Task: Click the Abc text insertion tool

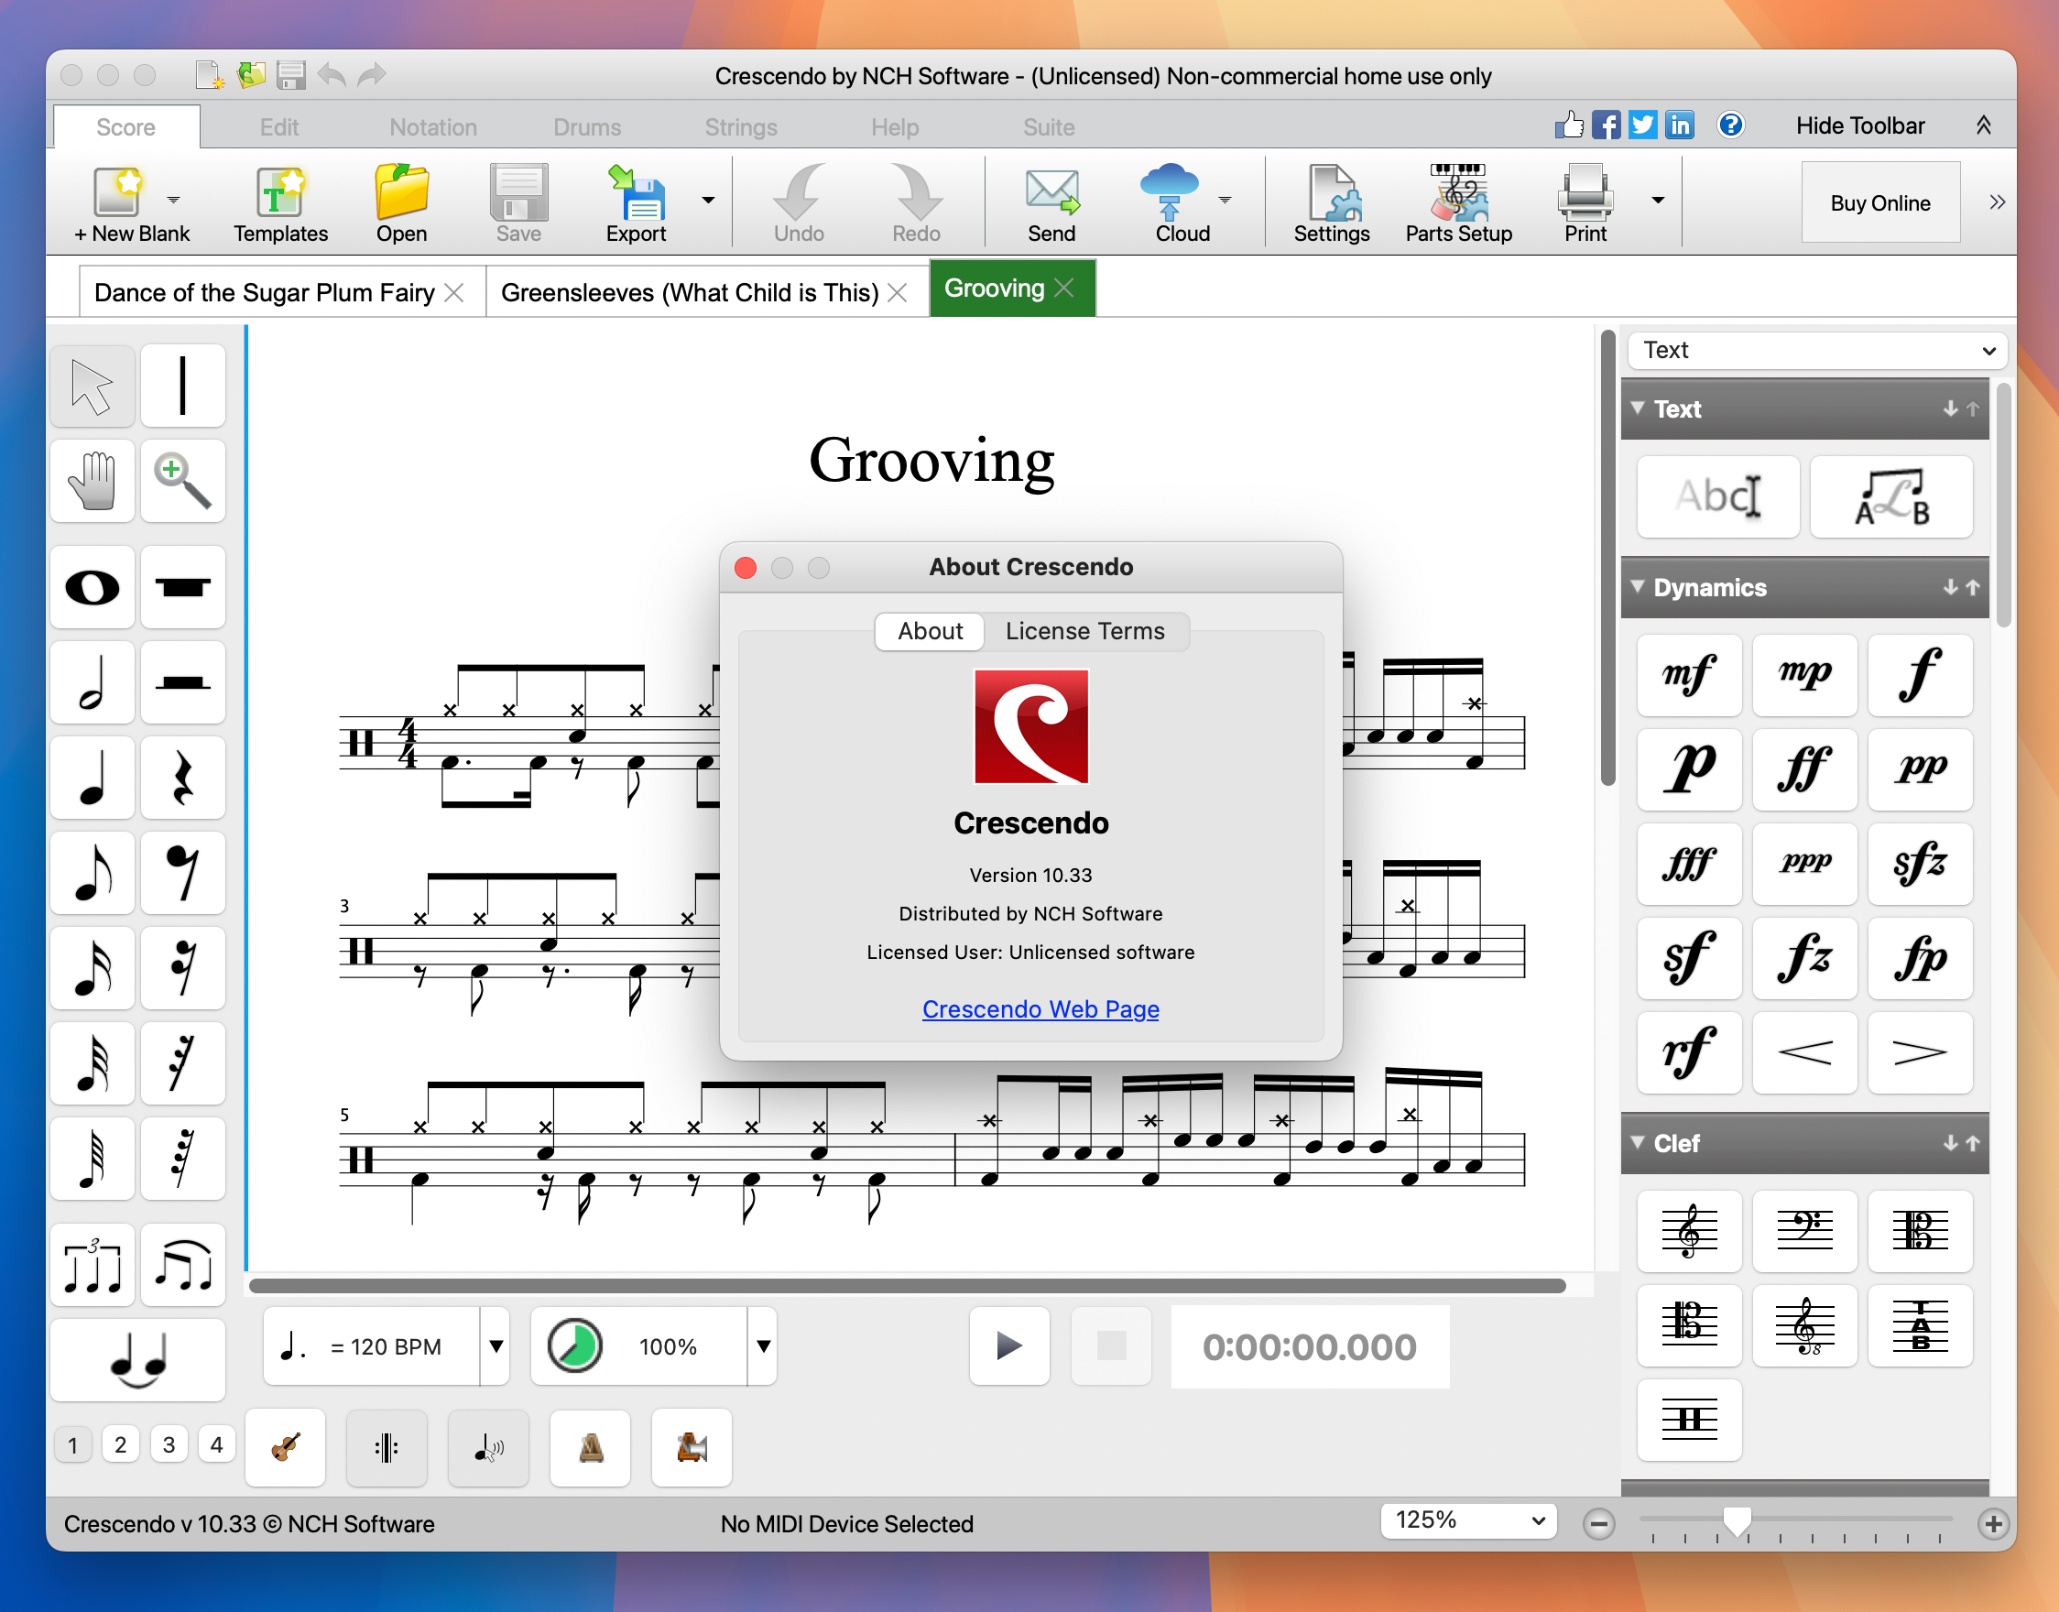Action: (1717, 496)
